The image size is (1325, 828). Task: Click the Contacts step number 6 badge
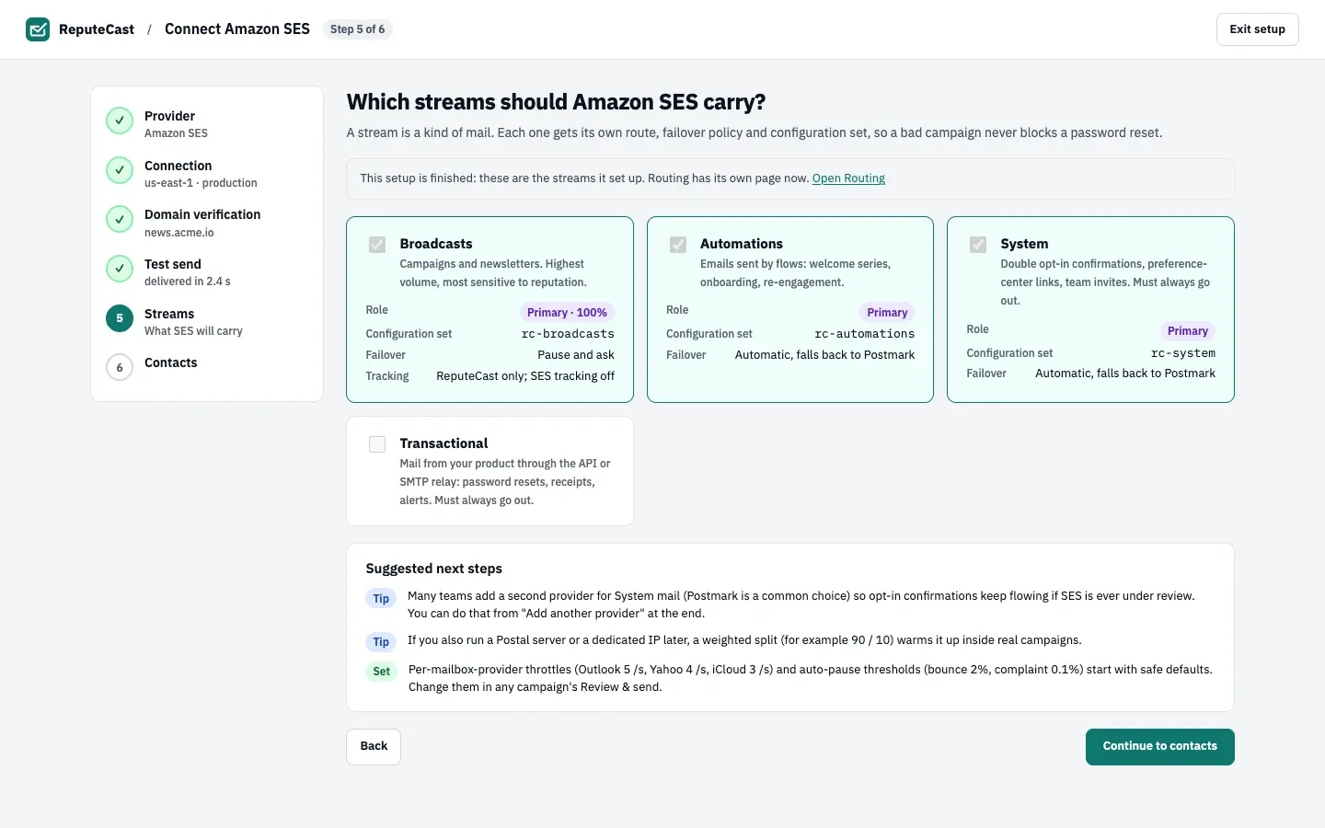120,367
